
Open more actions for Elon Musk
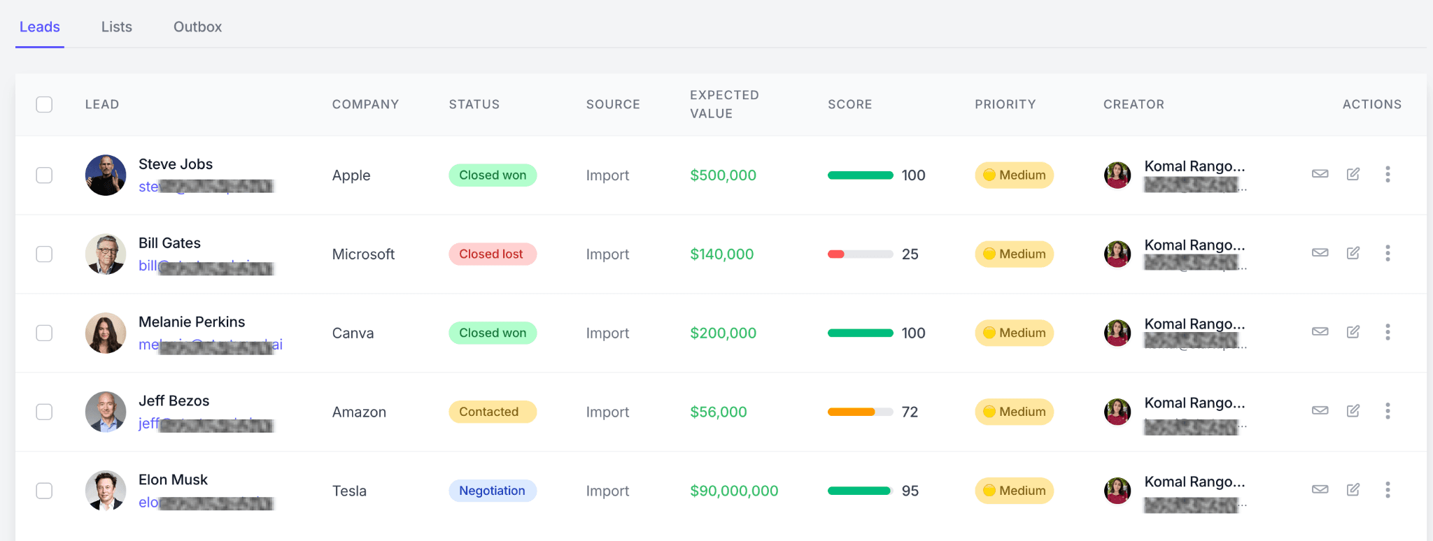click(1388, 490)
